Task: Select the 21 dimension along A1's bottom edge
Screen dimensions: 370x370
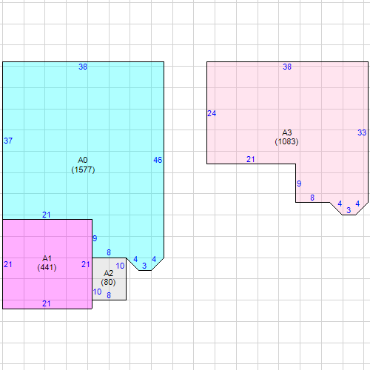Action: 47,303
